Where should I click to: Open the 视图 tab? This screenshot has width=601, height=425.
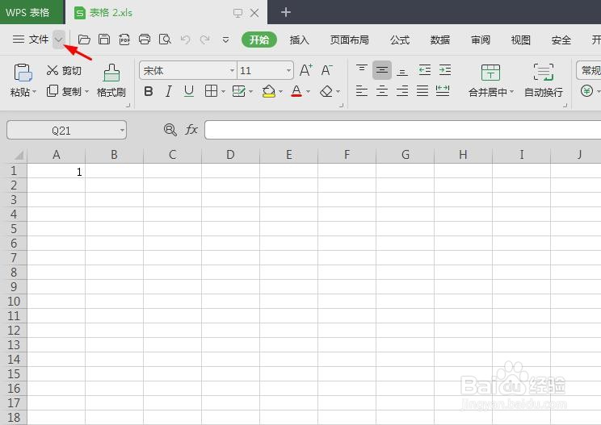520,40
